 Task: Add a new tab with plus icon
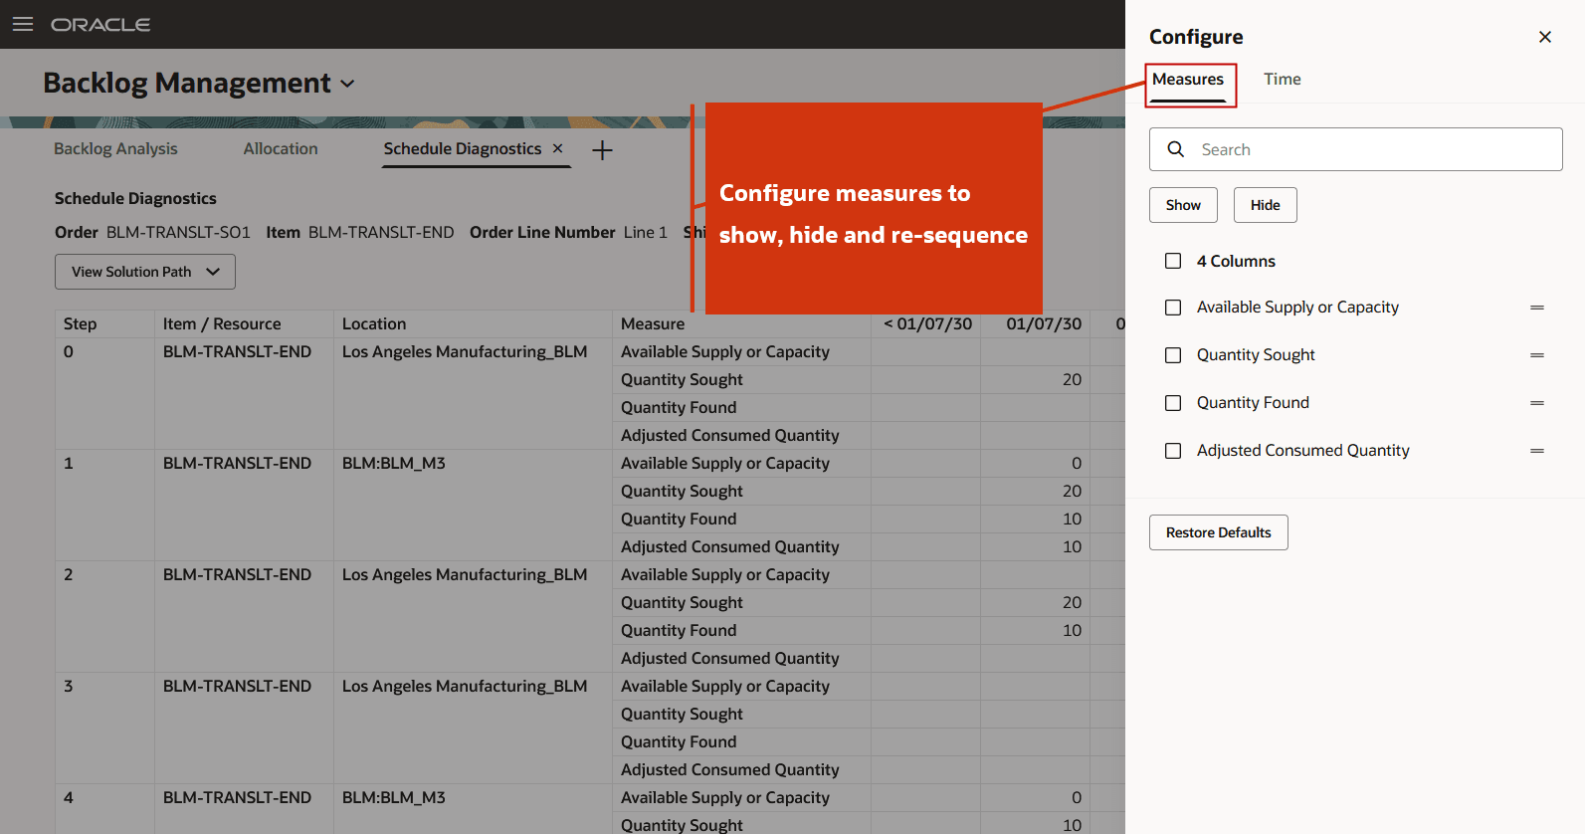(x=602, y=150)
